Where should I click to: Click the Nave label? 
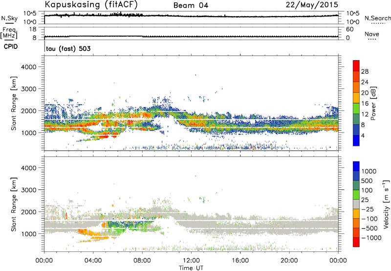point(372,34)
